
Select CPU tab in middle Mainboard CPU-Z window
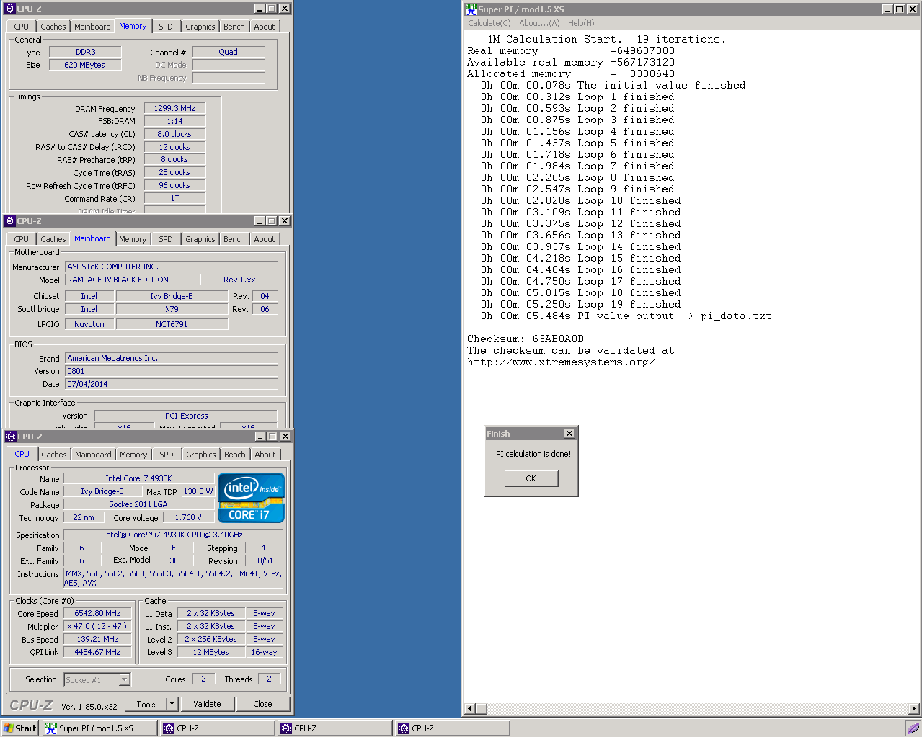pyautogui.click(x=22, y=239)
